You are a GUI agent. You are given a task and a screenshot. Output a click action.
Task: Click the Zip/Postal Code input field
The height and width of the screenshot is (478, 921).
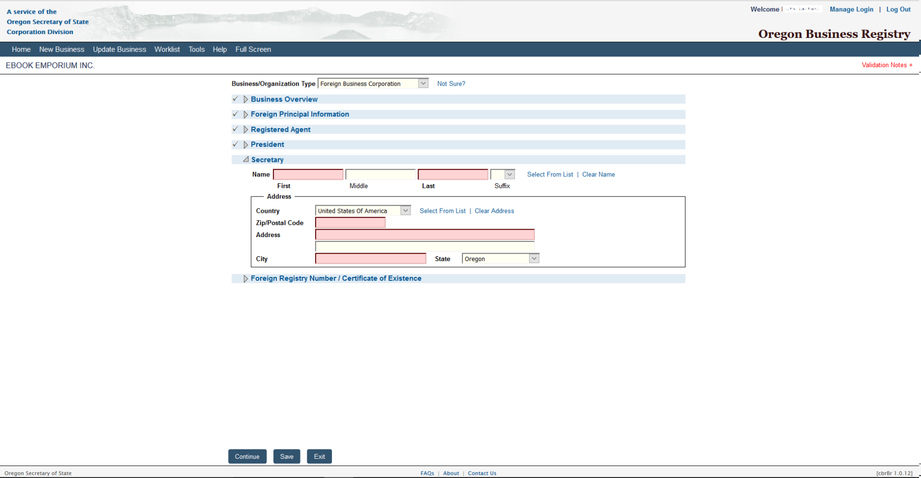[x=350, y=222]
